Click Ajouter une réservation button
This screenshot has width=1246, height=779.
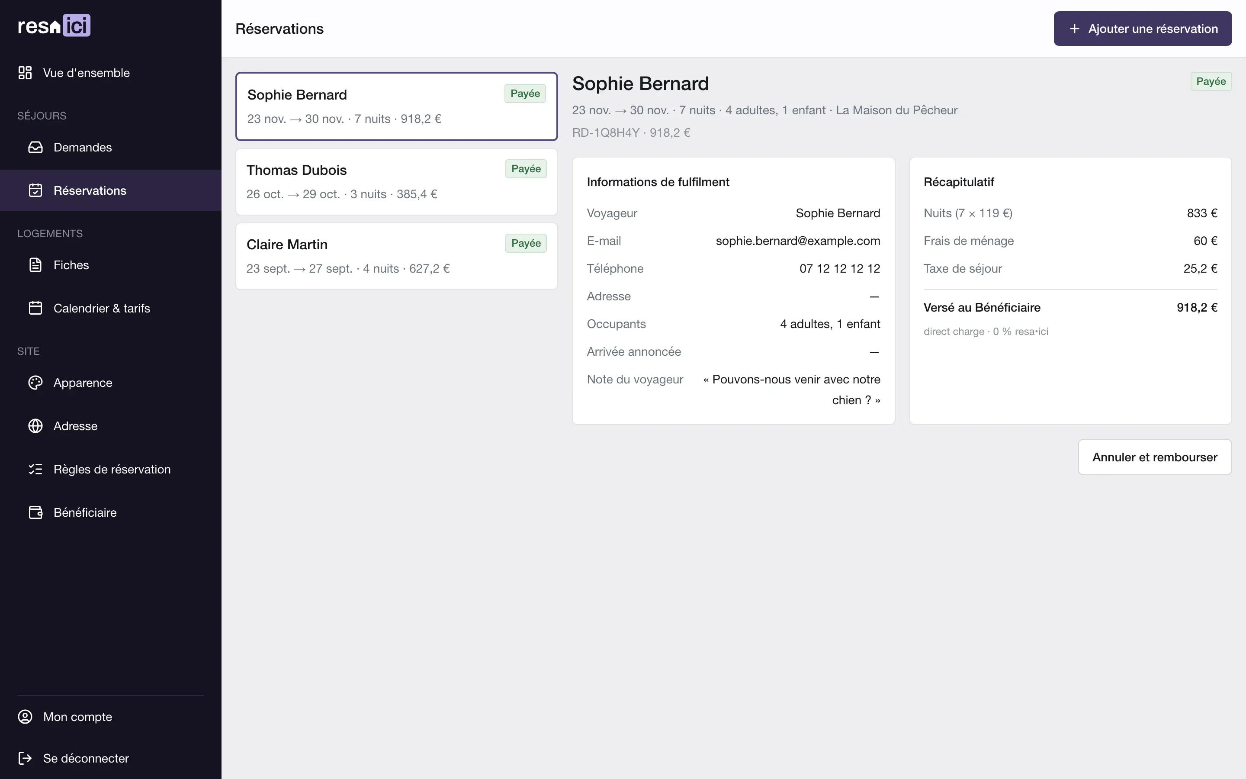pos(1143,29)
